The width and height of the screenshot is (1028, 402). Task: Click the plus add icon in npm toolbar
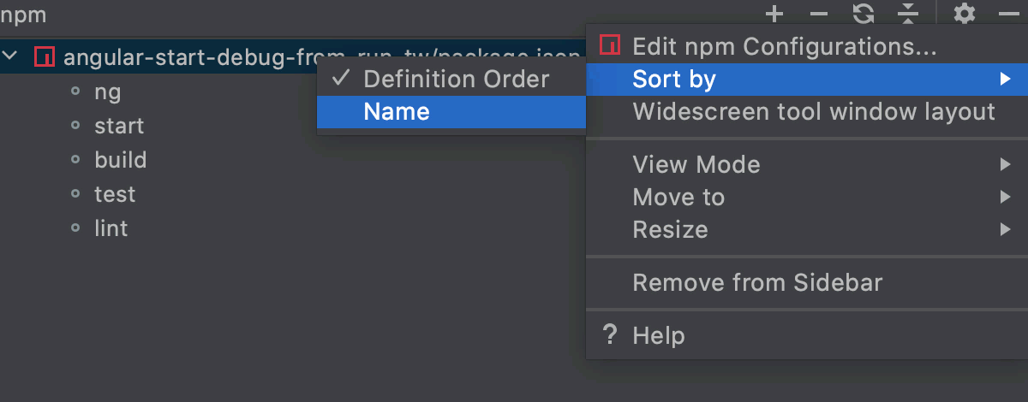[x=774, y=14]
